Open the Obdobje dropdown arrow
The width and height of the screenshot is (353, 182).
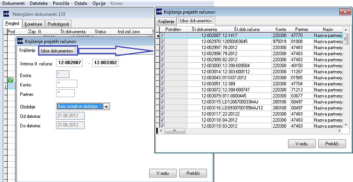click(106, 107)
